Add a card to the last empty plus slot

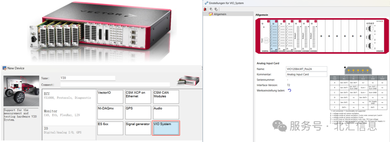[x=361, y=36]
